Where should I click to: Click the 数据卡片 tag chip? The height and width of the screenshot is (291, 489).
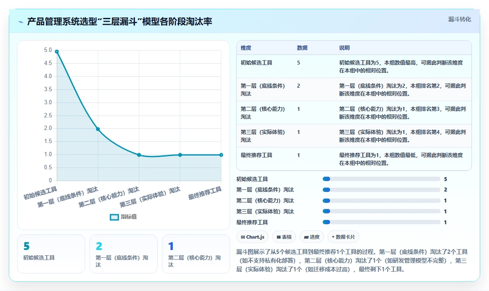click(x=343, y=237)
